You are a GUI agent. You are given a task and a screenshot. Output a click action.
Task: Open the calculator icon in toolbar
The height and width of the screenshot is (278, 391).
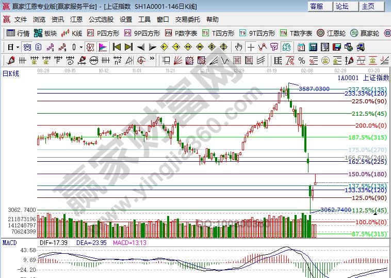click(x=313, y=47)
